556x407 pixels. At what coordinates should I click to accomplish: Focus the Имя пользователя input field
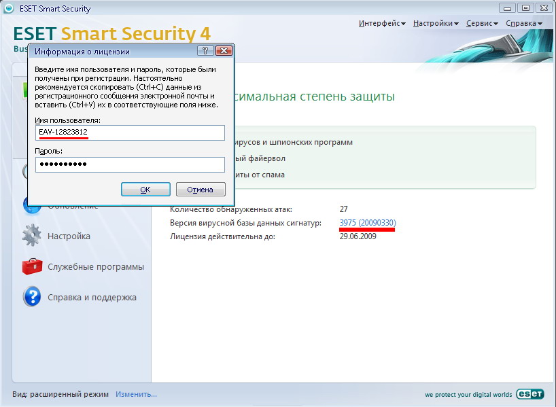point(130,132)
